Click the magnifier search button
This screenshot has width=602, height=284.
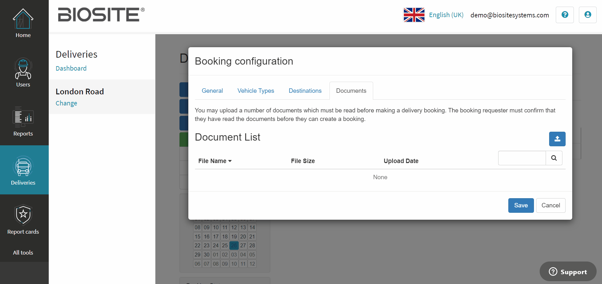click(x=554, y=158)
